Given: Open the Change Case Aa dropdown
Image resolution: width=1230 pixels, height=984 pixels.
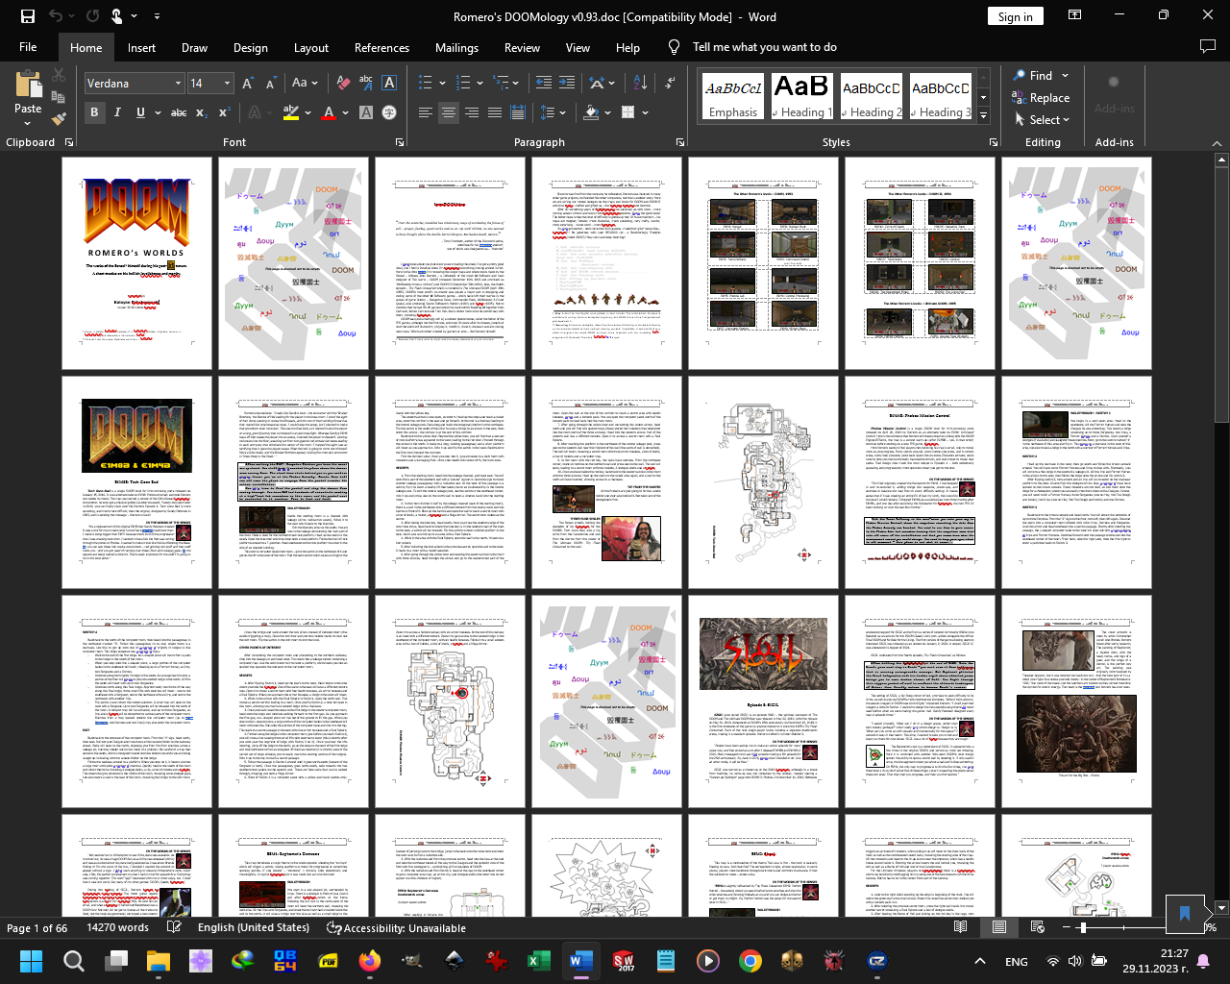Looking at the screenshot, I should tap(305, 84).
